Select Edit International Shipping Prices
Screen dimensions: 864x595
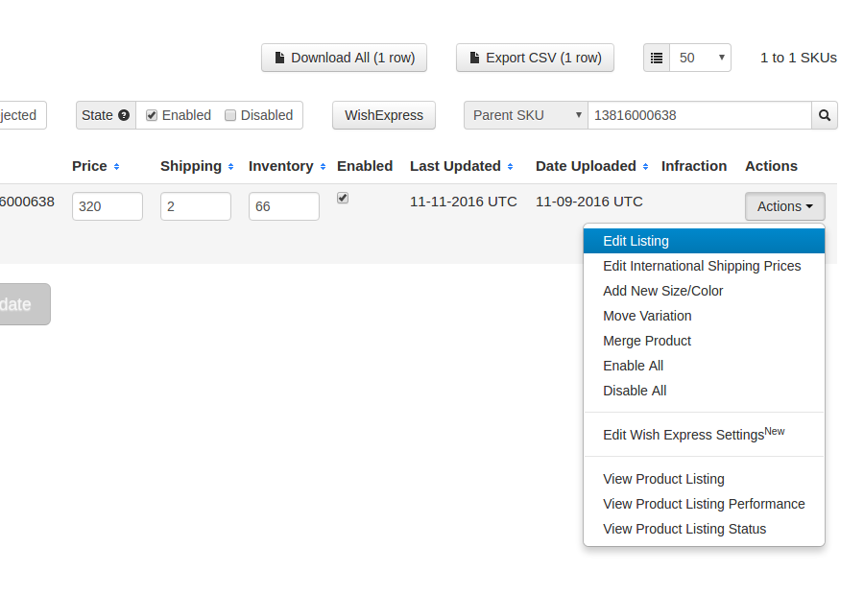click(x=705, y=266)
